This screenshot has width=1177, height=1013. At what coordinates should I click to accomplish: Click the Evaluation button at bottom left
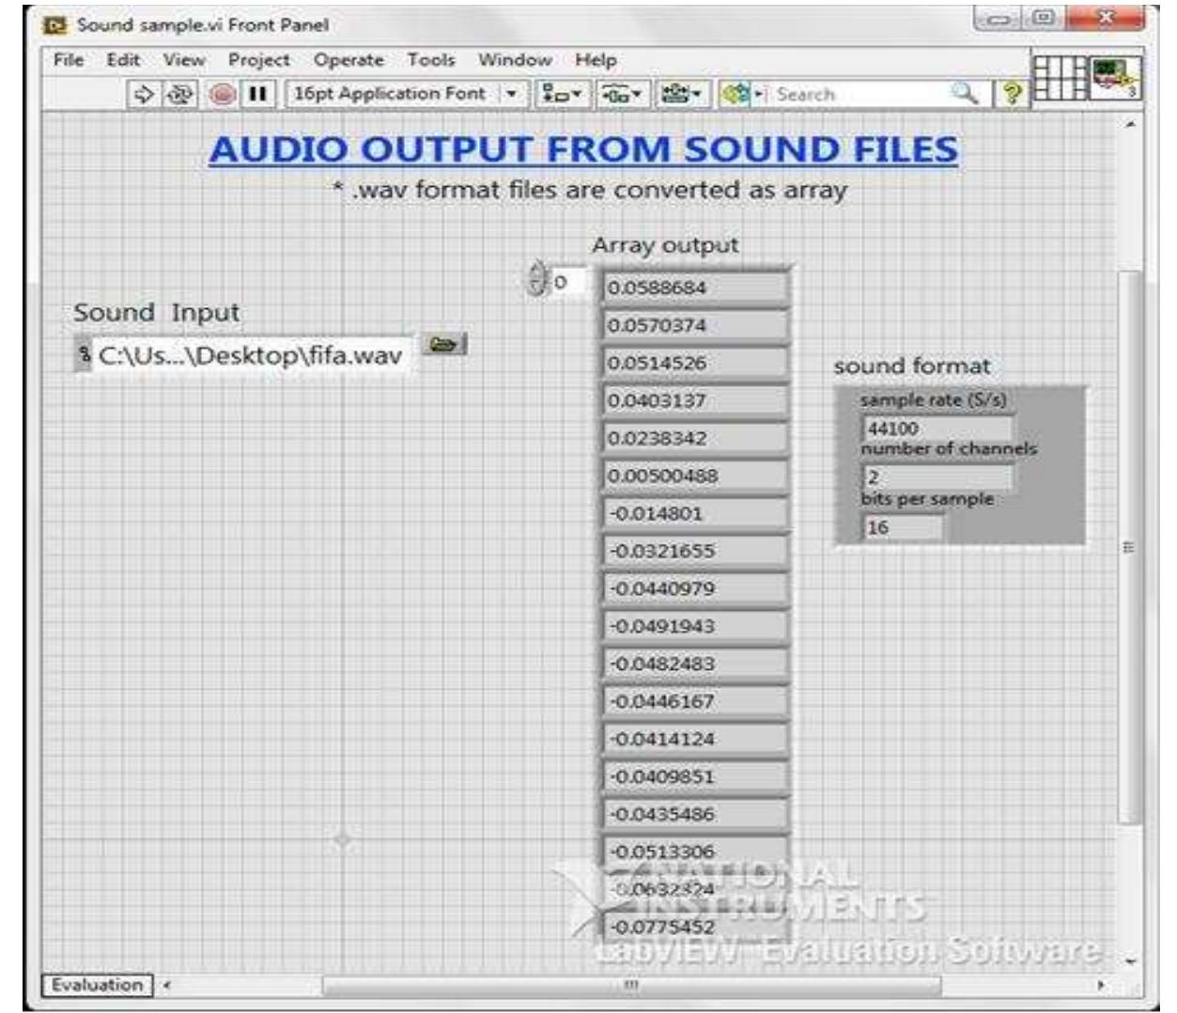[97, 985]
